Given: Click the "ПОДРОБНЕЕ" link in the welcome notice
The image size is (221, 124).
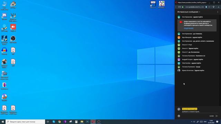Looking at the screenshot, I should 189,28.
